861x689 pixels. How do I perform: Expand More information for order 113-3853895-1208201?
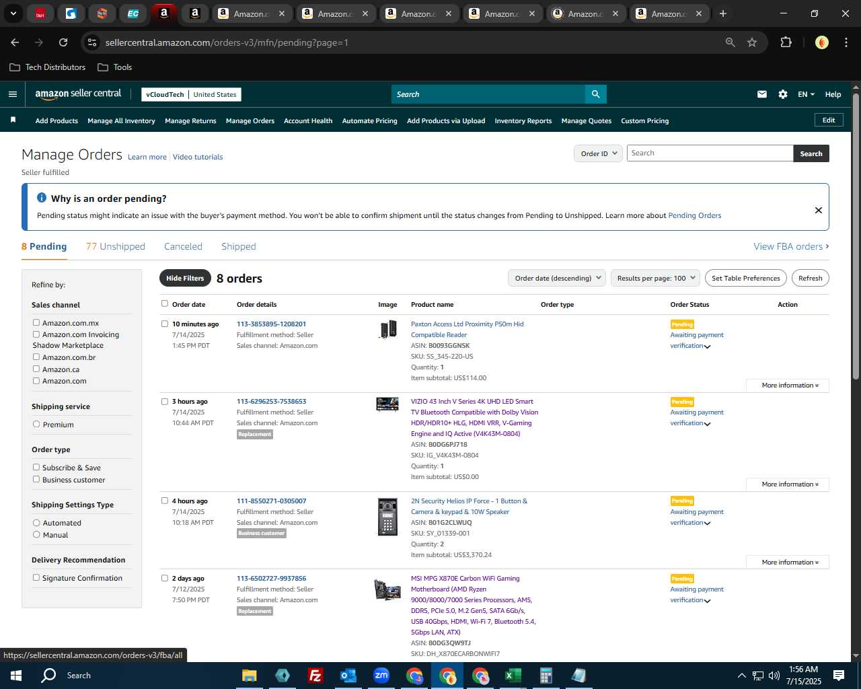(x=788, y=386)
